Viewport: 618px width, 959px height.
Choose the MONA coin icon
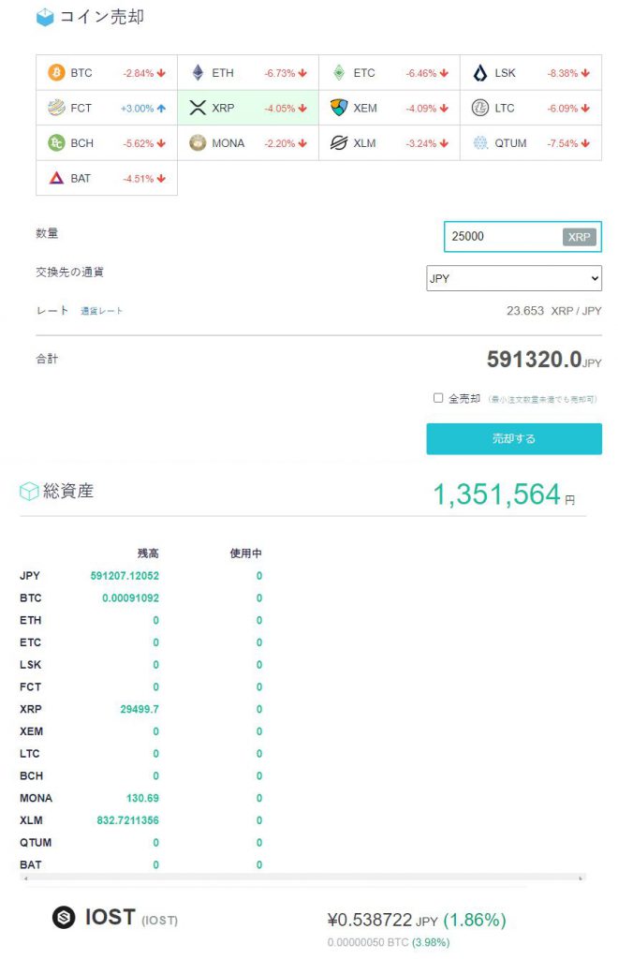coord(198,143)
